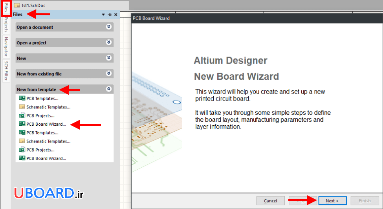Open the SCH Filter side tab
Viewport: 383px width, 209px height.
click(6, 71)
